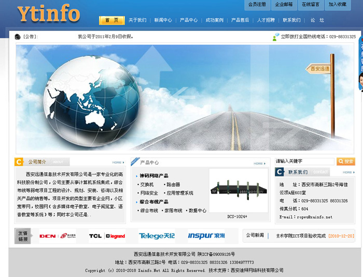
Task: Click the blue C icon beside 联系我们
Action: [280, 172]
